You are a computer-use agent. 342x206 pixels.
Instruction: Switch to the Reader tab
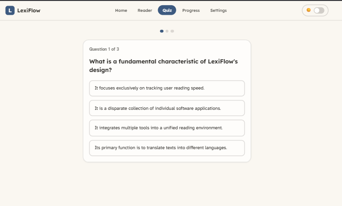pyautogui.click(x=144, y=10)
